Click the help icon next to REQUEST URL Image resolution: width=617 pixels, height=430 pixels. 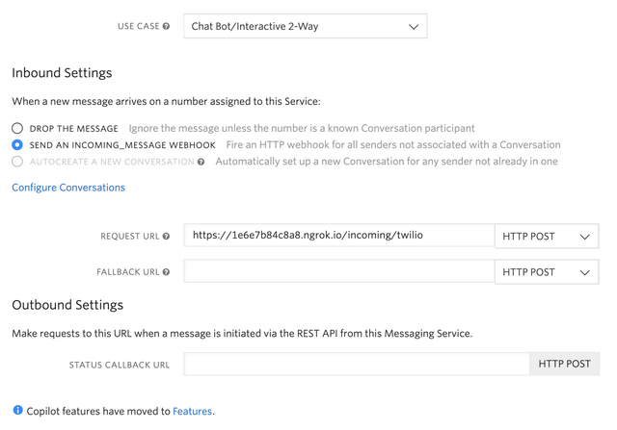166,236
